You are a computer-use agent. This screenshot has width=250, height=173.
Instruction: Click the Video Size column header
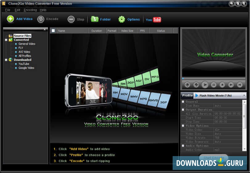(127, 31)
